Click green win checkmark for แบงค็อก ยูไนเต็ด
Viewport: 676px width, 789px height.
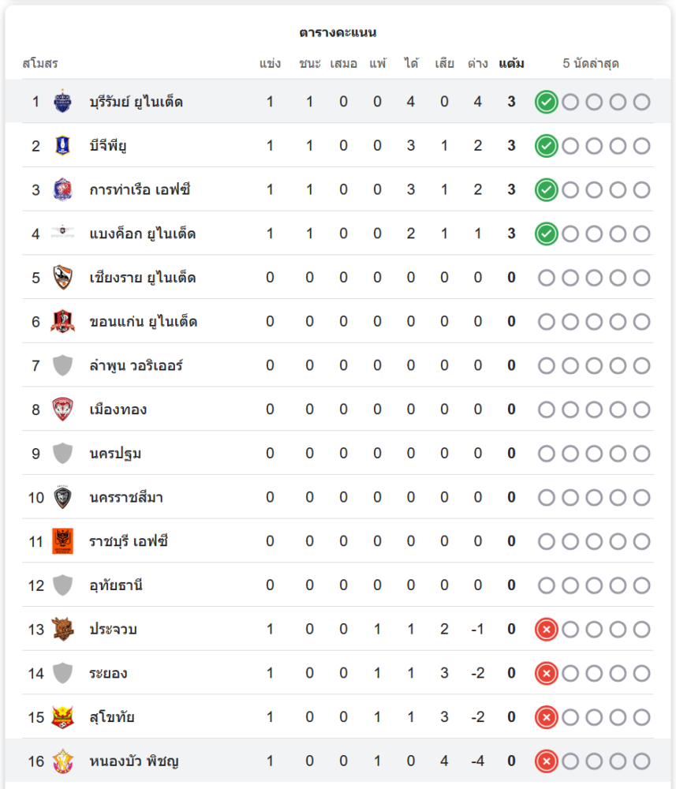[546, 234]
